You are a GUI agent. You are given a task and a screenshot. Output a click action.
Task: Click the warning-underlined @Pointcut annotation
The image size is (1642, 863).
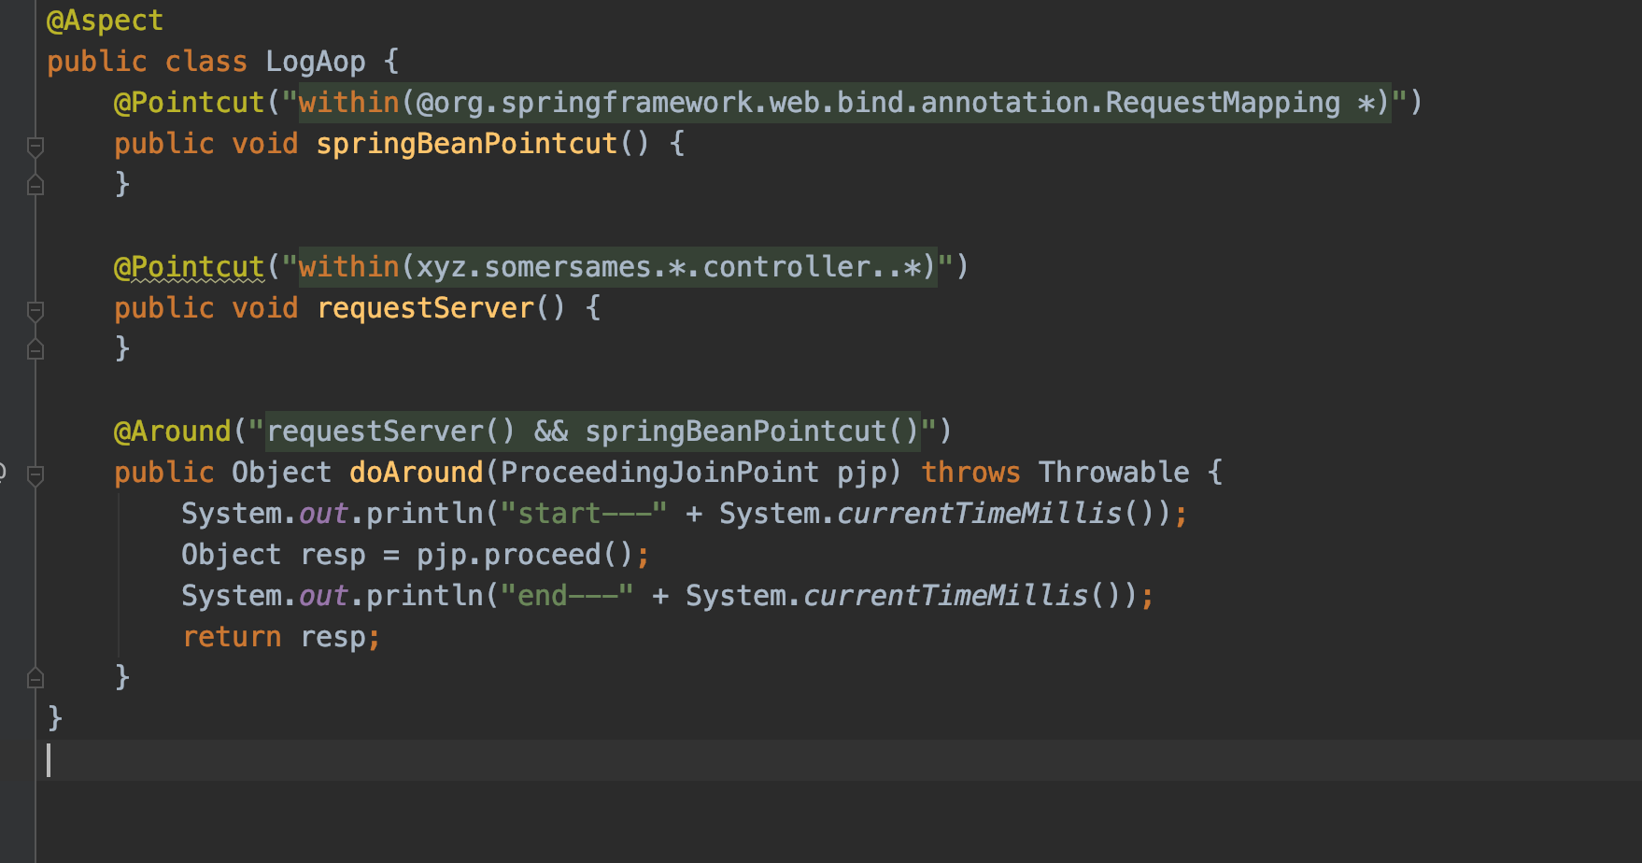[x=189, y=267]
